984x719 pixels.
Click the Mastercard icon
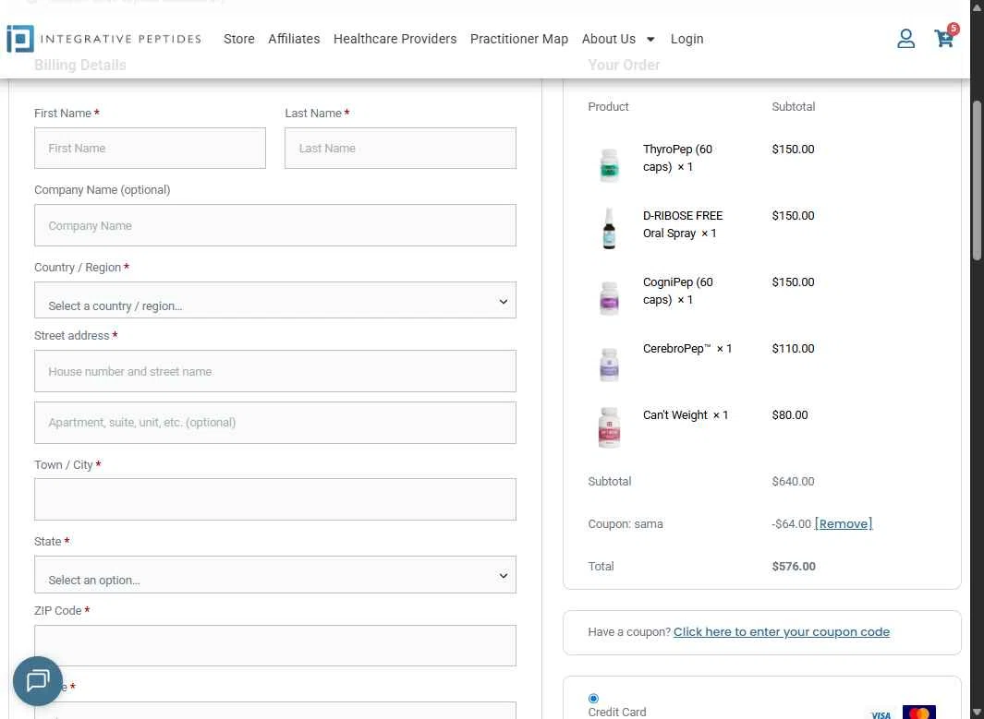[918, 713]
